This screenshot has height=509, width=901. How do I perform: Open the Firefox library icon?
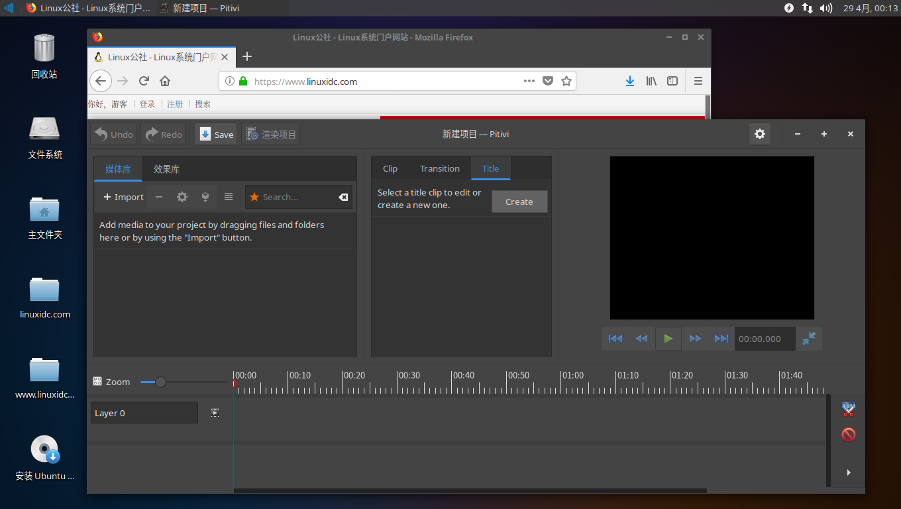coord(651,81)
